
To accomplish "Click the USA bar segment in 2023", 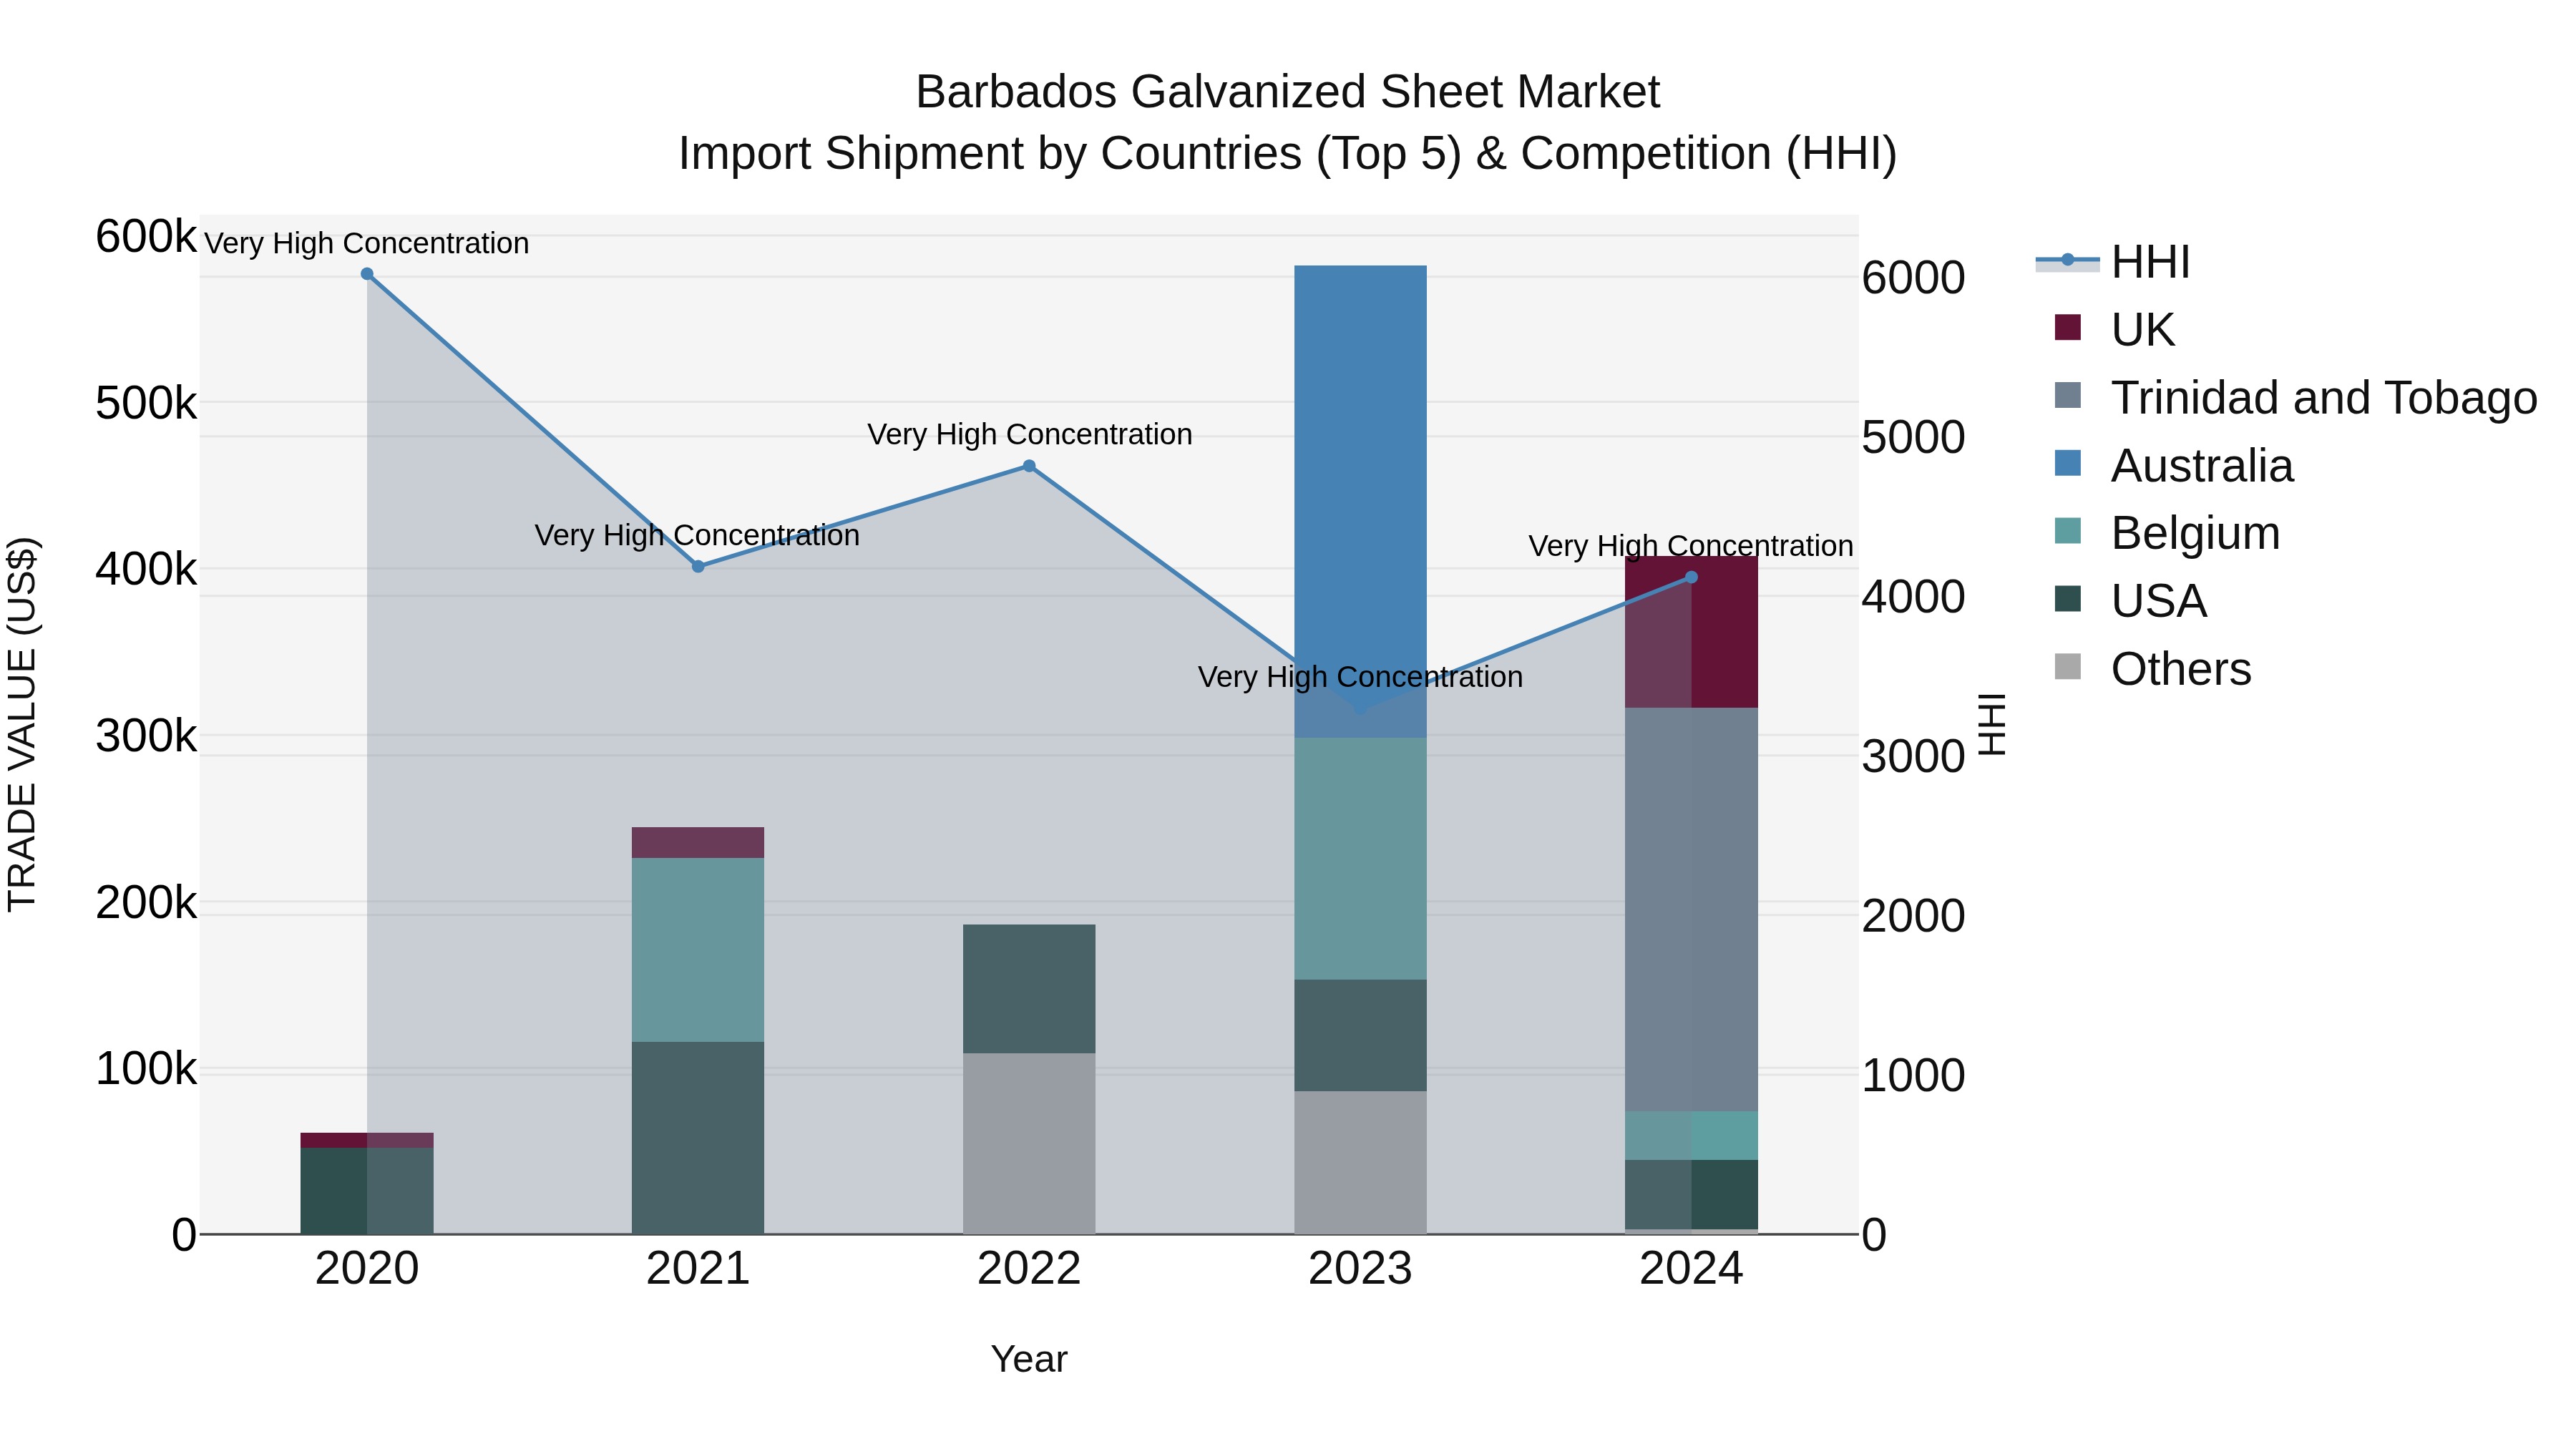I will [1360, 1036].
